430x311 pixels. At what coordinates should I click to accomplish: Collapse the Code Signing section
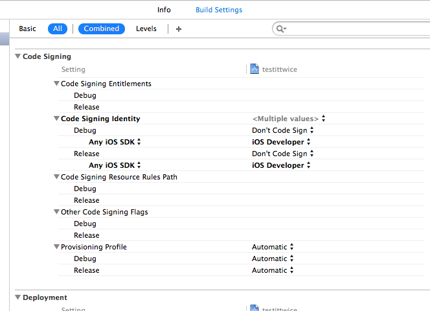(17, 56)
